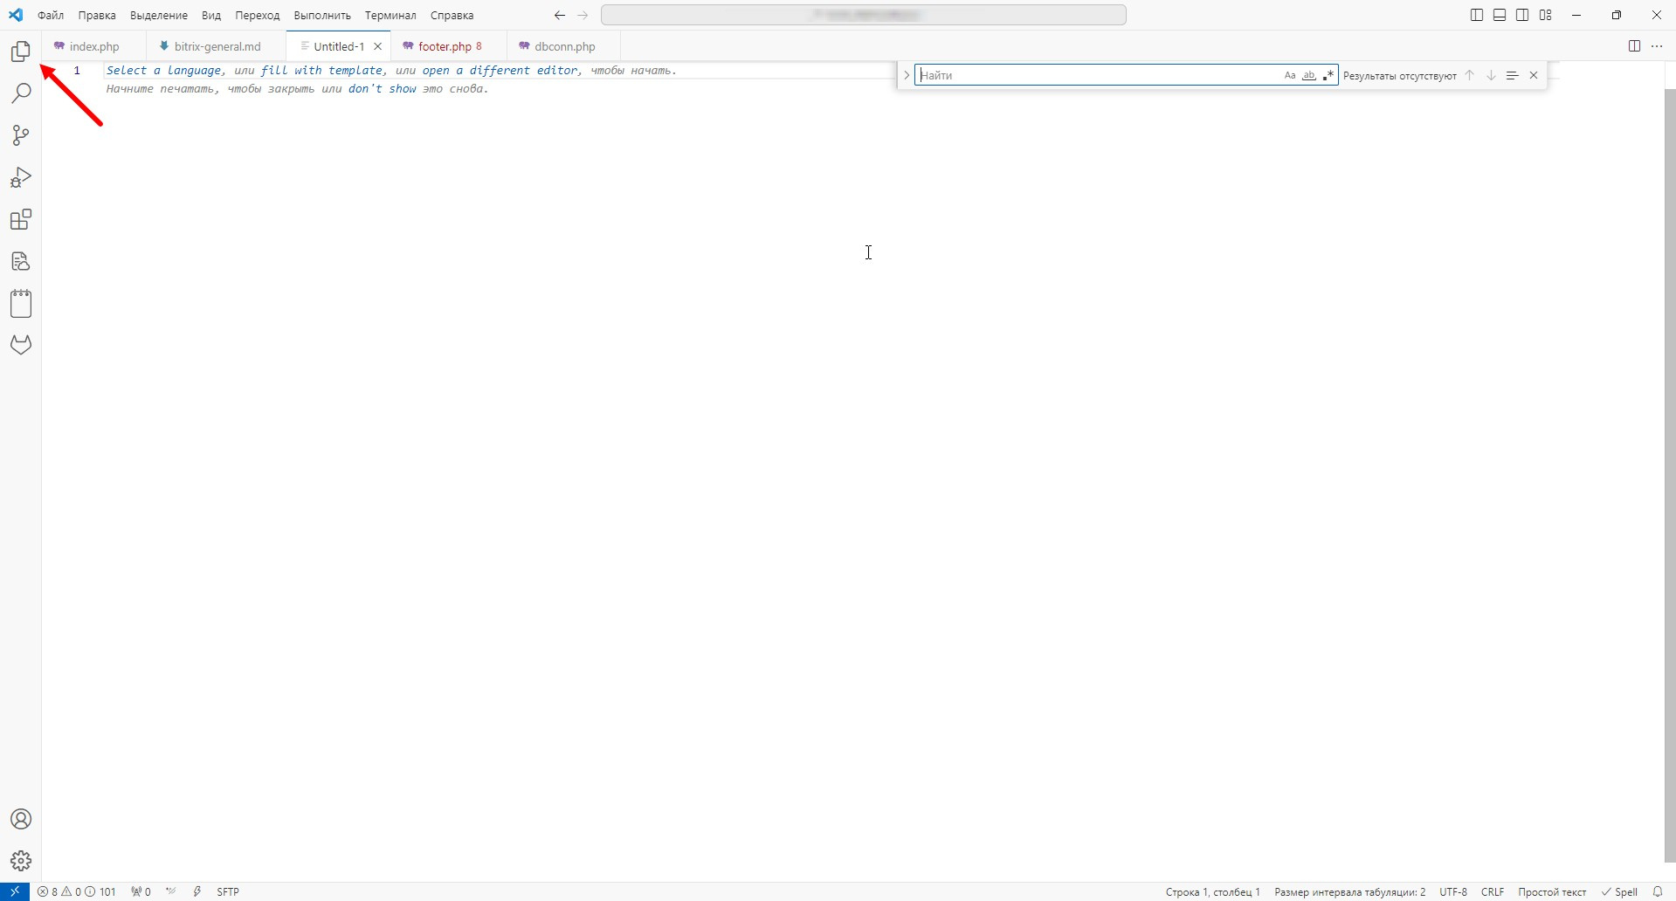Toggle secondary side bar layout icon

(x=1522, y=15)
